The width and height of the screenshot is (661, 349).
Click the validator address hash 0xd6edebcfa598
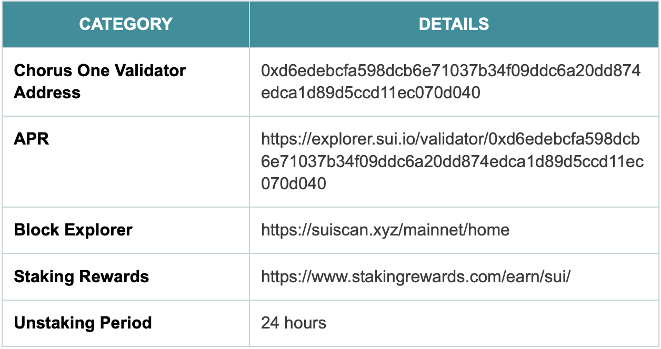coord(451,81)
